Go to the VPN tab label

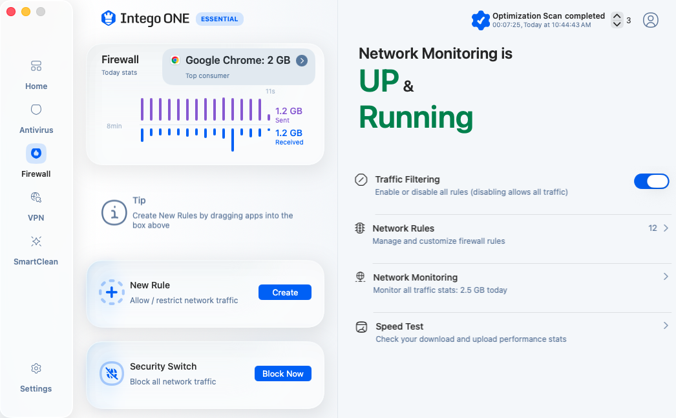click(x=36, y=218)
